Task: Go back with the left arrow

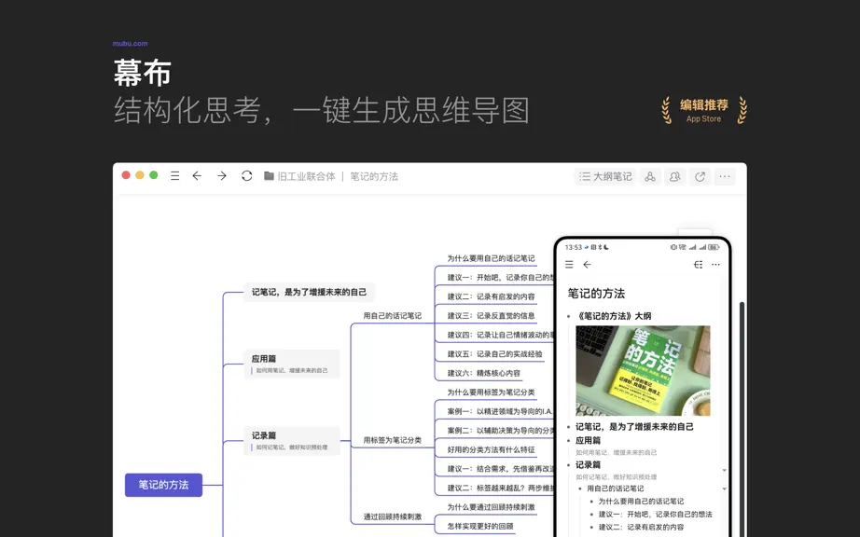Action: 197,176
